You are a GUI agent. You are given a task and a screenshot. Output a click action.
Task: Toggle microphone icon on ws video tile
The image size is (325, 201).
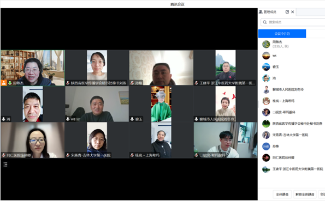click(68, 119)
